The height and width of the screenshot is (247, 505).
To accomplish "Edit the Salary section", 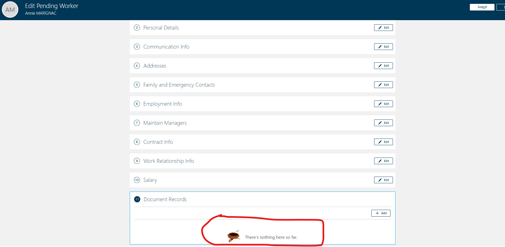I will [384, 180].
